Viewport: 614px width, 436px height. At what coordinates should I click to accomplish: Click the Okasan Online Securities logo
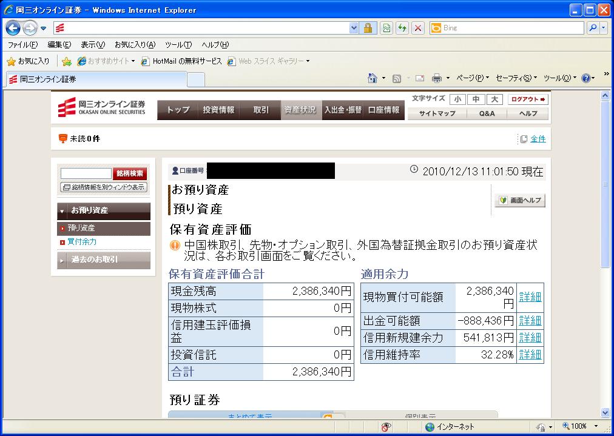point(102,108)
